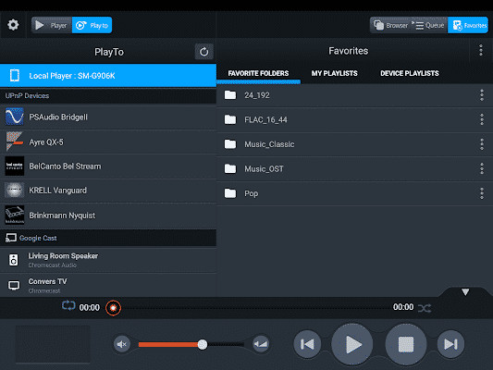Image resolution: width=493 pixels, height=370 pixels.
Task: Click the Convers TV screen icon
Action: pos(14,286)
